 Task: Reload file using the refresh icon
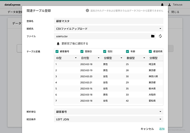[x=160, y=36]
